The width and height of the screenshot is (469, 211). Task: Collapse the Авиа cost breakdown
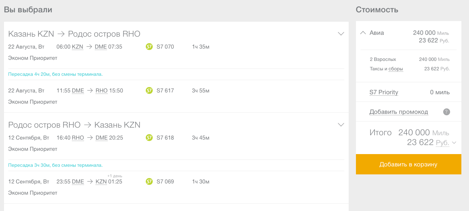coord(363,33)
